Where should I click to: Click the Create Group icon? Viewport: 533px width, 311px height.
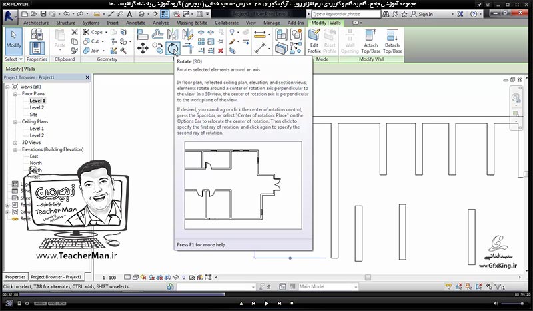click(x=296, y=35)
